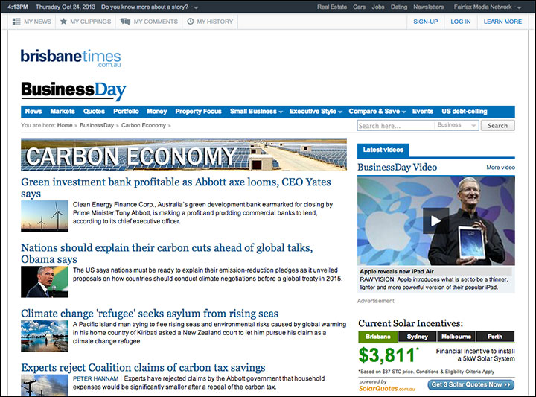536x397 pixels.
Task: Click the Home breadcrumb link
Action: 65,125
